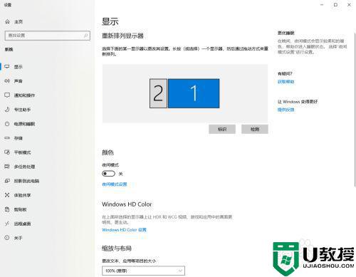Image resolution: width=356 pixels, height=277 pixels.
Task: Open 投影到此电脑 projecting to this PC icon
Action: (7, 181)
